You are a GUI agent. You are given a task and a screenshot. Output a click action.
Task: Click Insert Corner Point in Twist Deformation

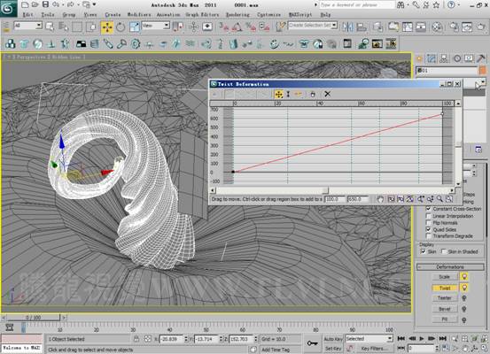[x=298, y=94]
